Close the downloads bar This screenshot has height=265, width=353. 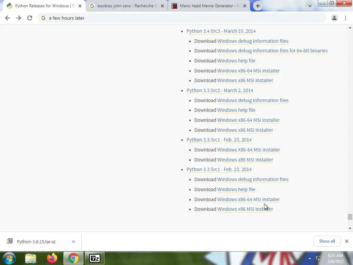(347, 241)
